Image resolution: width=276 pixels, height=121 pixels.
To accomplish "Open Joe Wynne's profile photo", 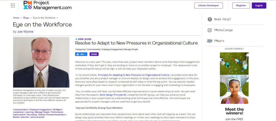I will pyautogui.click(x=41, y=62).
